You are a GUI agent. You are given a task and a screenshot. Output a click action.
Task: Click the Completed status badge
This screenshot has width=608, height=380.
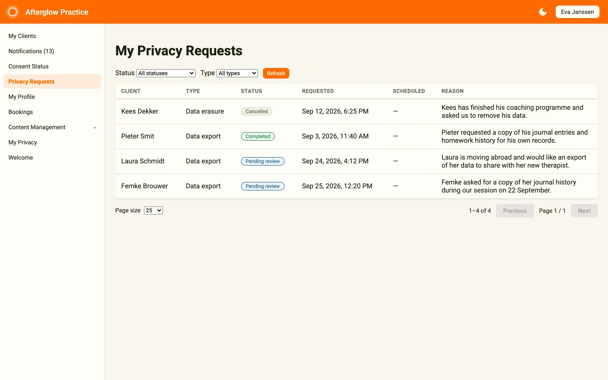tap(258, 136)
